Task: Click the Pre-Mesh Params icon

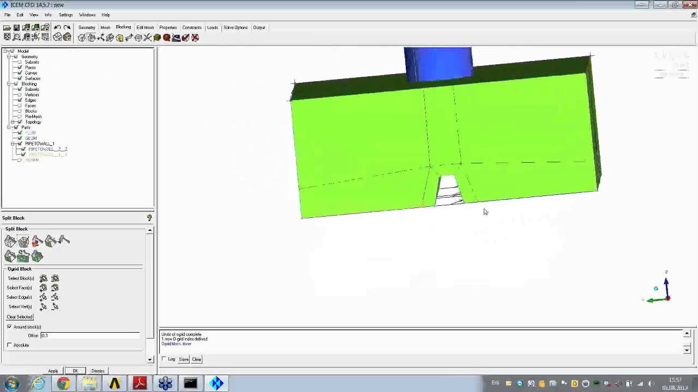Action: 157,38
